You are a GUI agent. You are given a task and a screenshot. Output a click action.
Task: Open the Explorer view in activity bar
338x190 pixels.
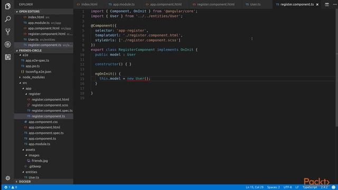coord(8,6)
